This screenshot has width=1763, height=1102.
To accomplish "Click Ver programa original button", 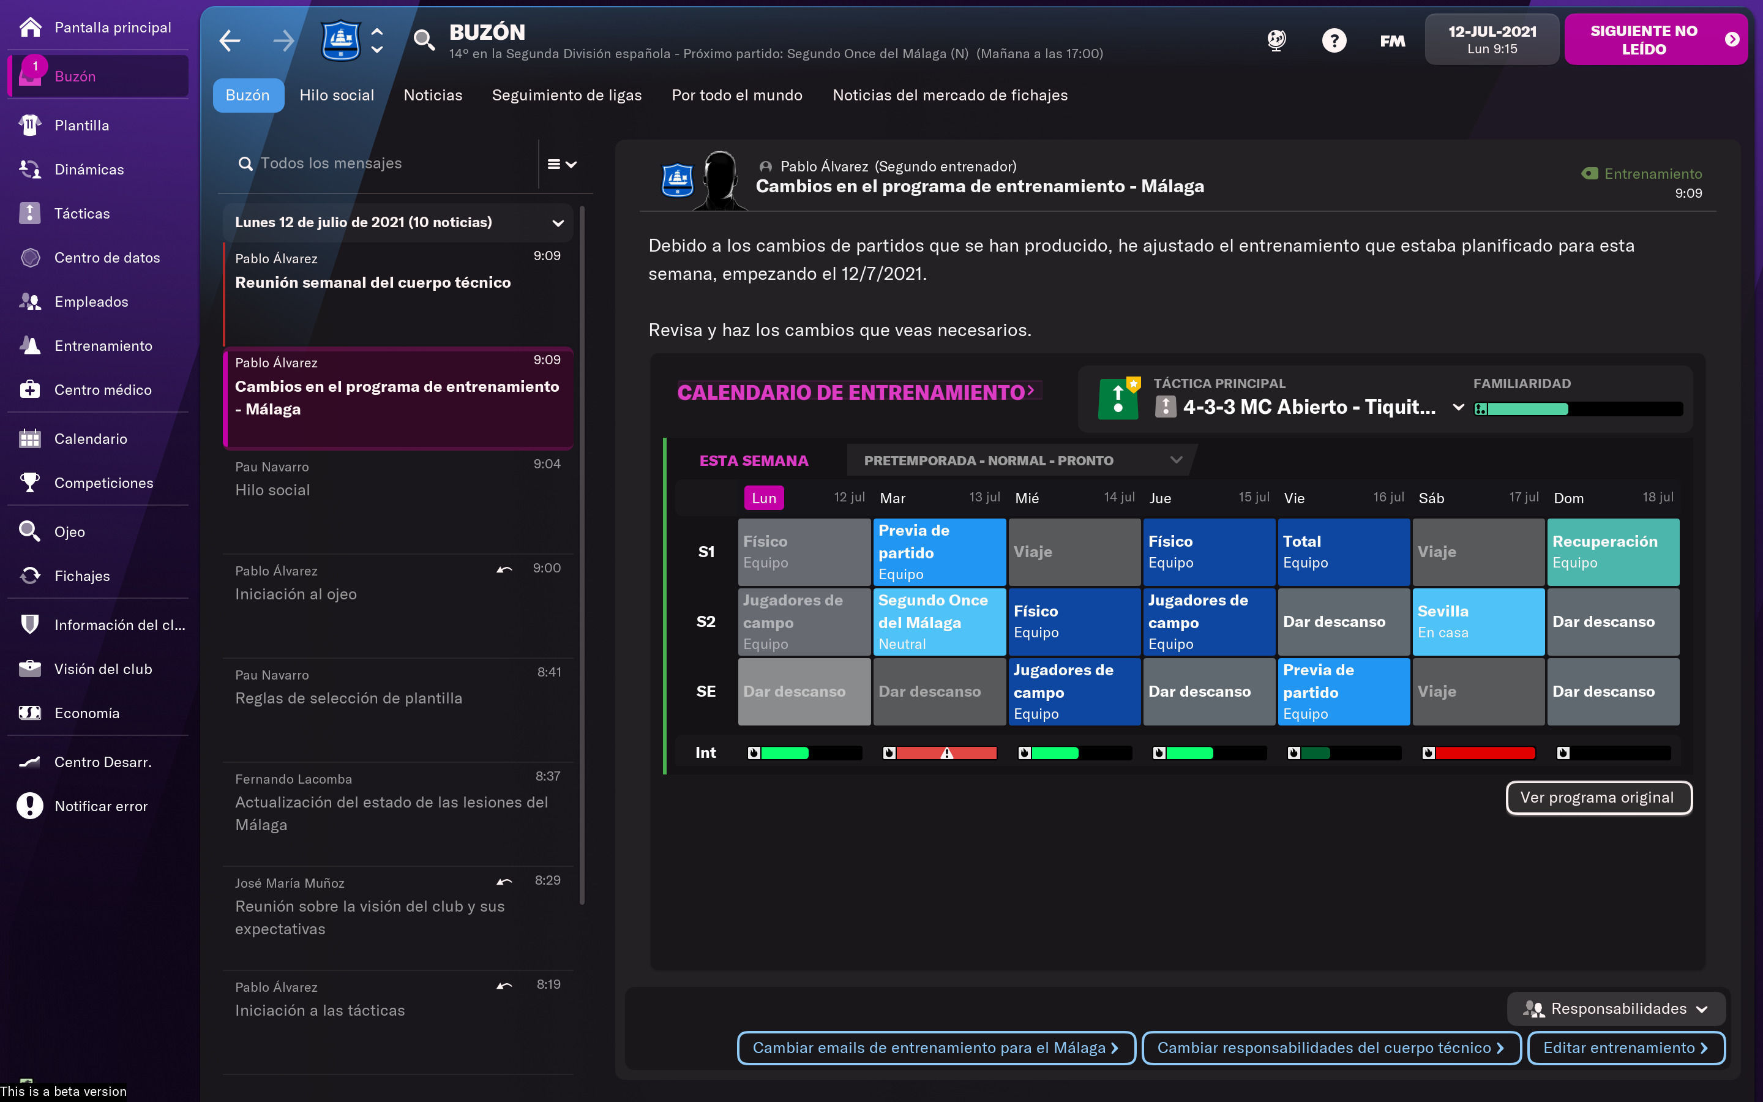I will [1598, 797].
